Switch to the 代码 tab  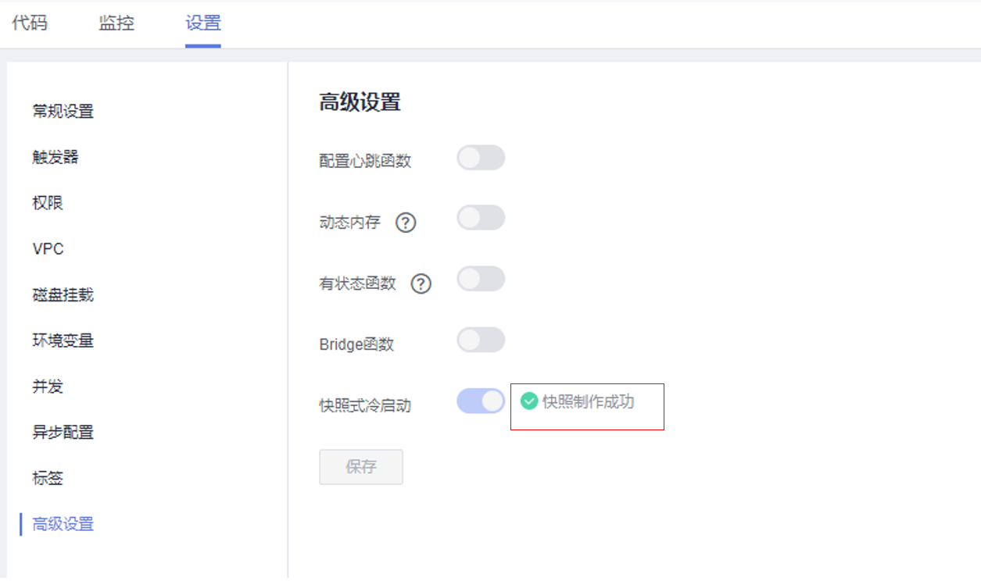point(30,23)
